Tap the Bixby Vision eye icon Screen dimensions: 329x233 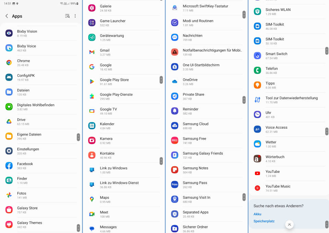click(x=9, y=33)
